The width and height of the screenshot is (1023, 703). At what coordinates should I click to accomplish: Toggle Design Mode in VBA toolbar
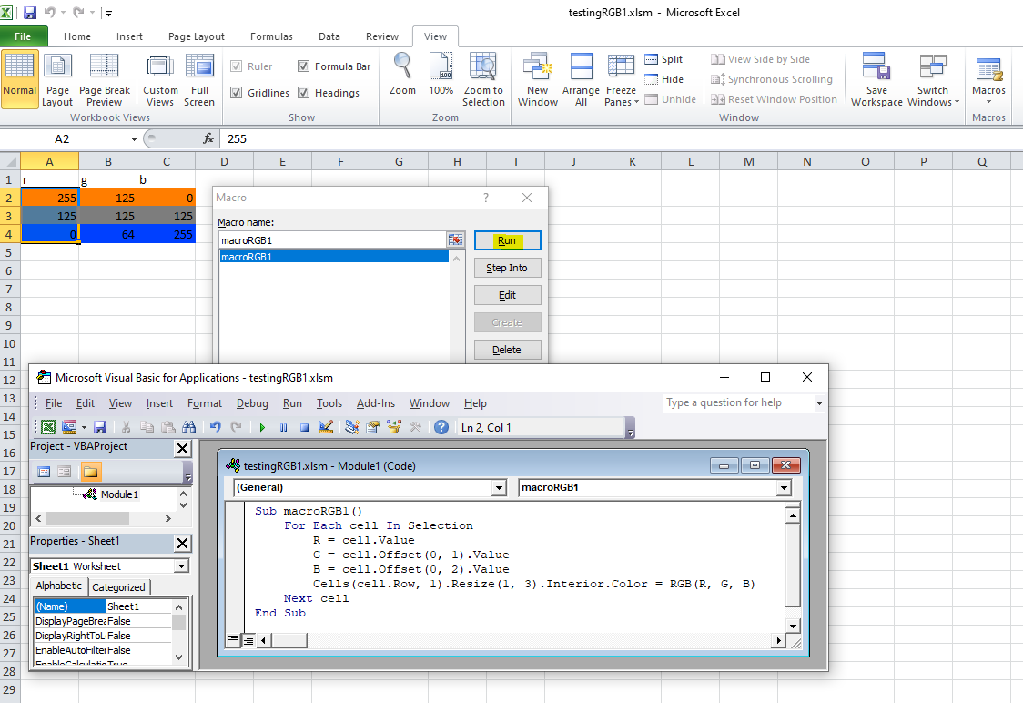[326, 427]
